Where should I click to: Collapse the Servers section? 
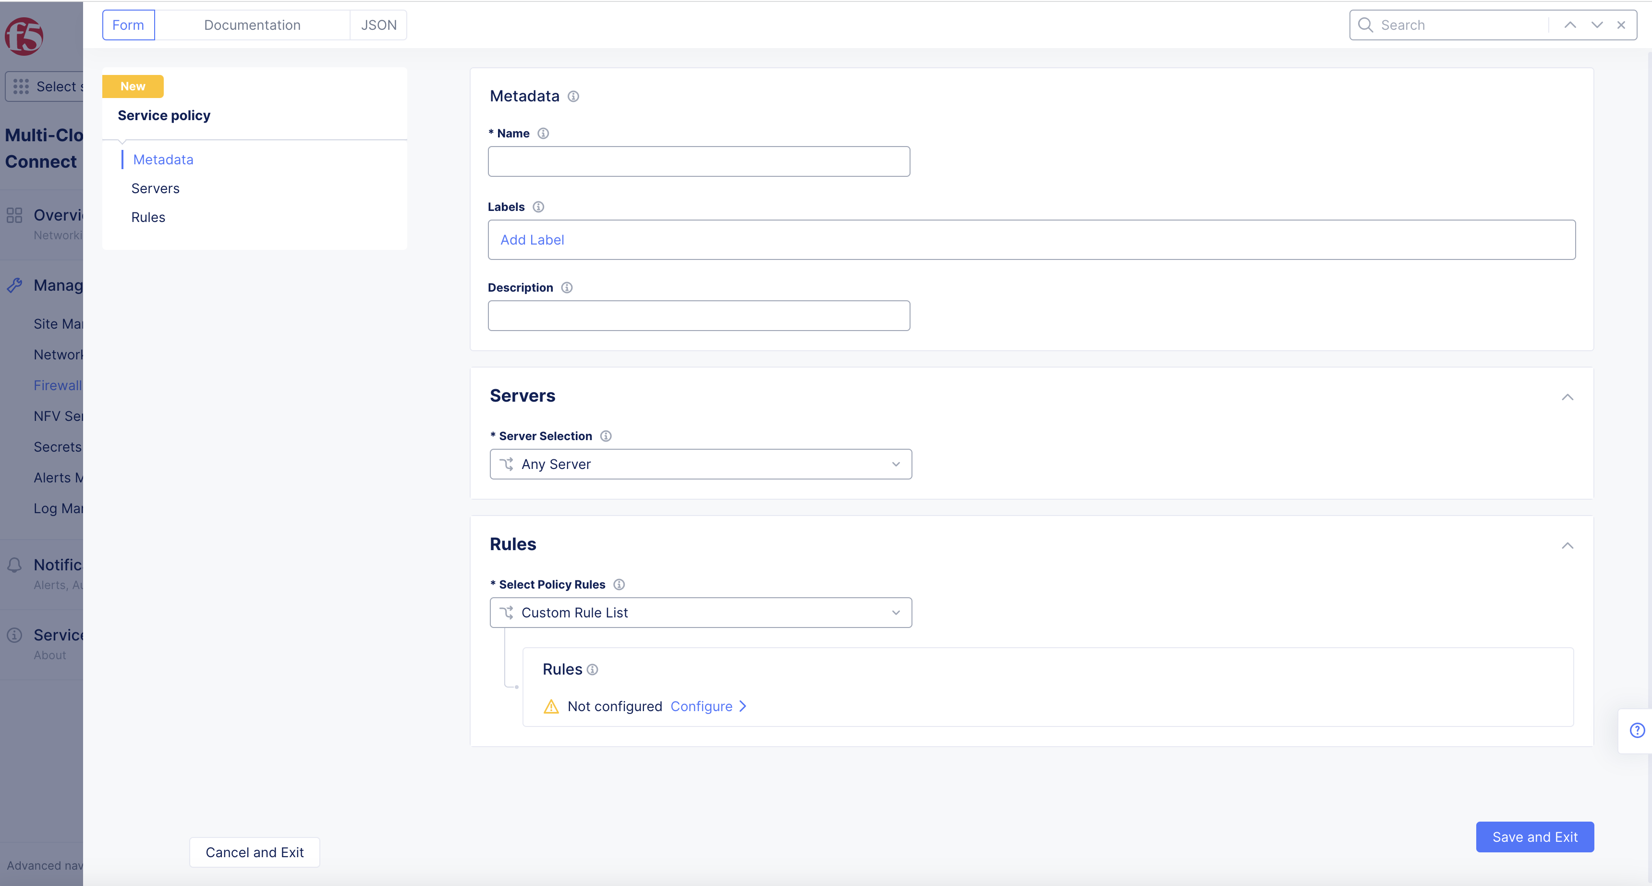click(1567, 397)
